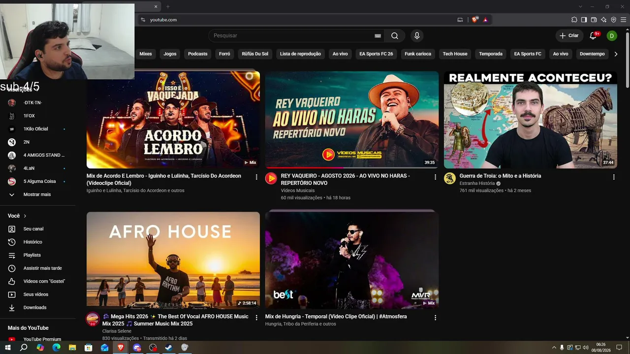Open the on-screen keyboard in search box
This screenshot has width=630, height=354.
(378, 35)
